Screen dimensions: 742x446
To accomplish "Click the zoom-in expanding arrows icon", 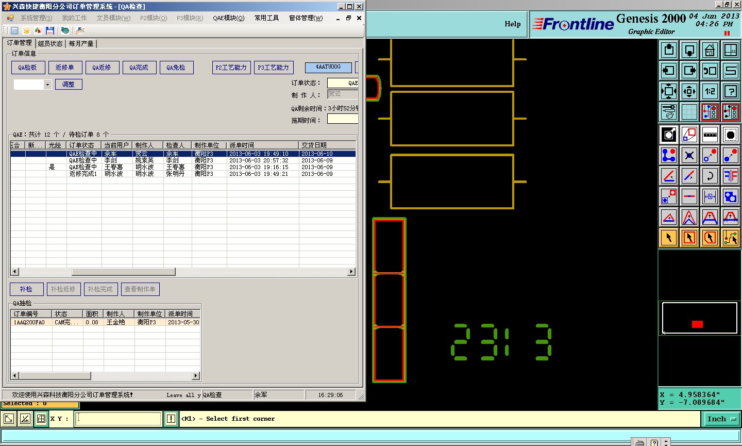I will 669,91.
